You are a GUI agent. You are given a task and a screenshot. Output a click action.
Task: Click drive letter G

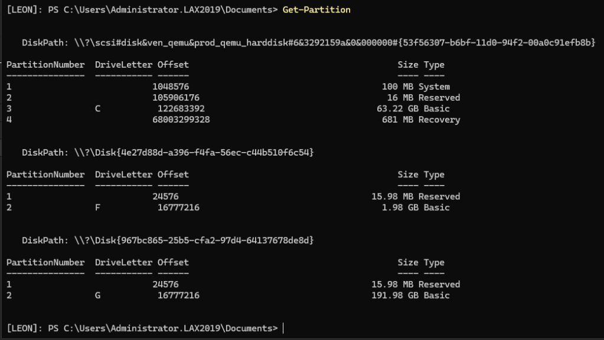tap(97, 295)
